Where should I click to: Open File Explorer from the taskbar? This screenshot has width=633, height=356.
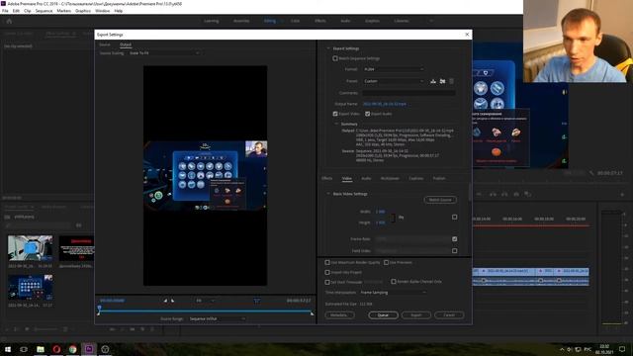coord(41,349)
